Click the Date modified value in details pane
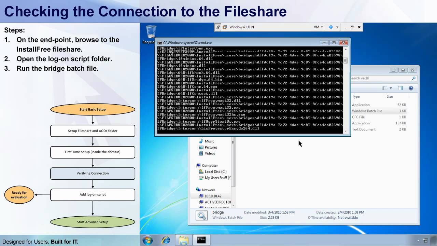The image size is (437, 246). [x=282, y=212]
